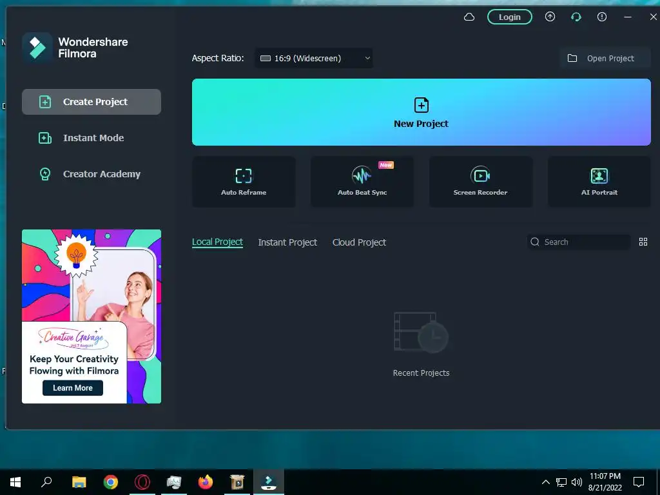Minimize the Filmora window
Screen dimensions: 660x495
click(x=628, y=17)
